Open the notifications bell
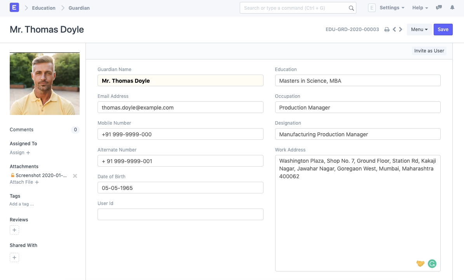 pyautogui.click(x=452, y=8)
